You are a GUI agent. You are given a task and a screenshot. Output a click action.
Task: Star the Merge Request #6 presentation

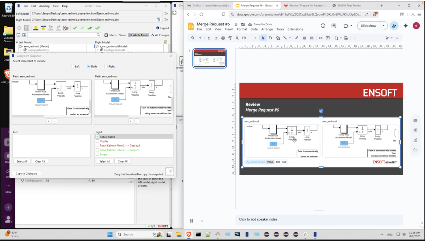click(236, 24)
